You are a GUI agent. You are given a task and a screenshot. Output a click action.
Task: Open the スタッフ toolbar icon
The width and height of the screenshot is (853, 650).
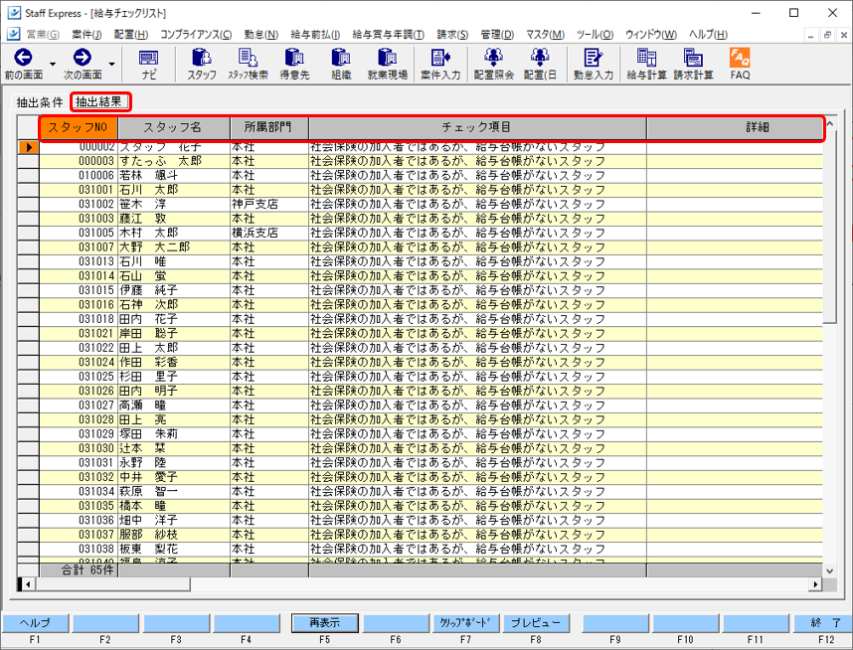point(201,64)
